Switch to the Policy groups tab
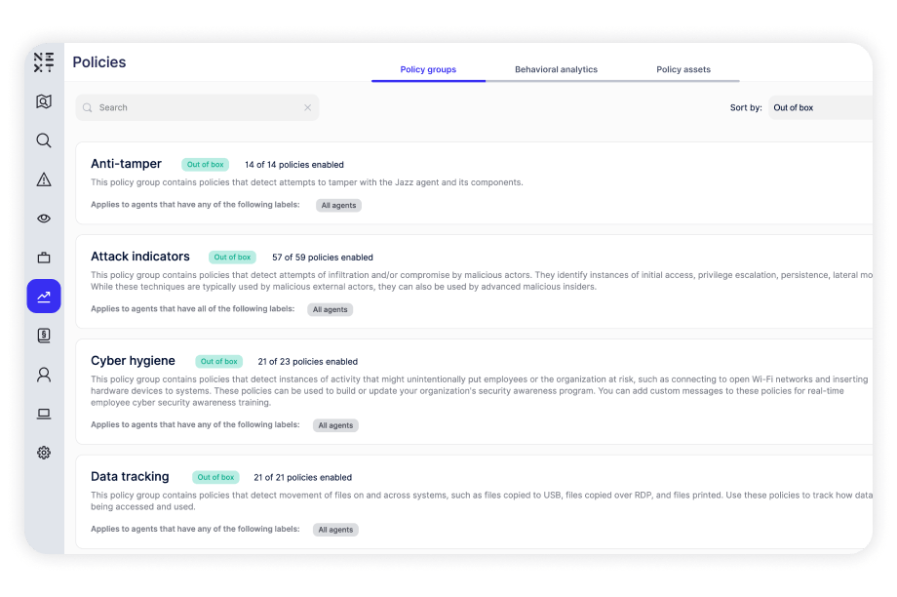The height and width of the screenshot is (597, 897). click(428, 69)
